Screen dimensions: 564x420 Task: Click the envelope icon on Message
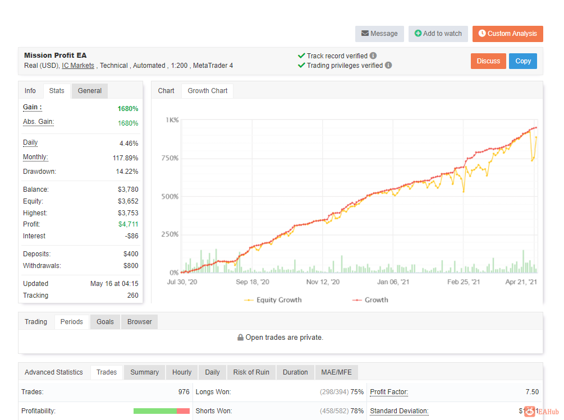pos(365,34)
